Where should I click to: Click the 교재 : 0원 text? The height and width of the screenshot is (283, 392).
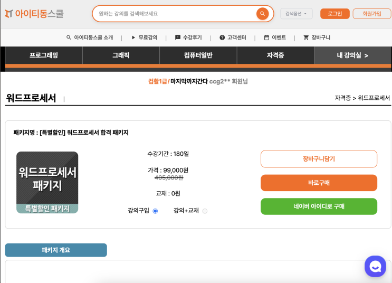point(168,193)
